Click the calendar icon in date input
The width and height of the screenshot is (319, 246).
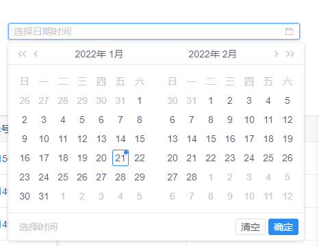tap(289, 31)
